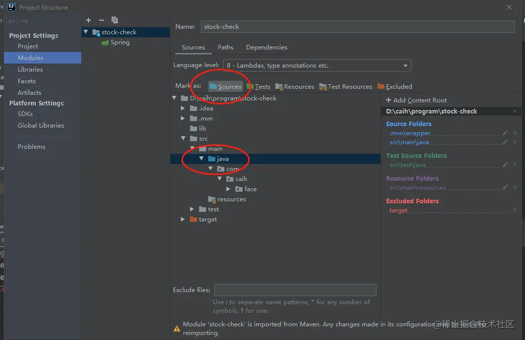This screenshot has width=525, height=340.
Task: Unmark src\test\java test folder
Action: 515,164
